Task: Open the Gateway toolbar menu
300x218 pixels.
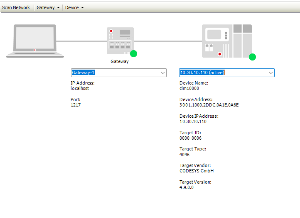Action: click(48, 7)
